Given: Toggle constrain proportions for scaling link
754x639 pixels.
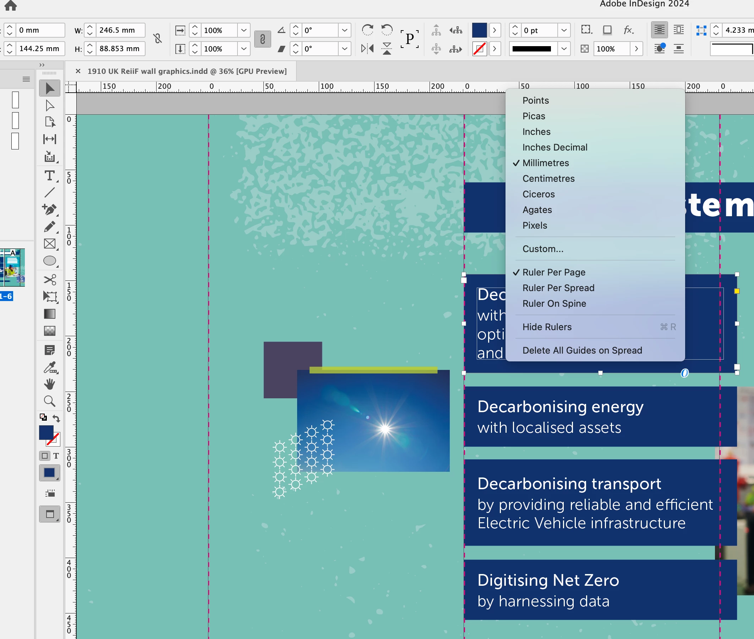Looking at the screenshot, I should [262, 39].
